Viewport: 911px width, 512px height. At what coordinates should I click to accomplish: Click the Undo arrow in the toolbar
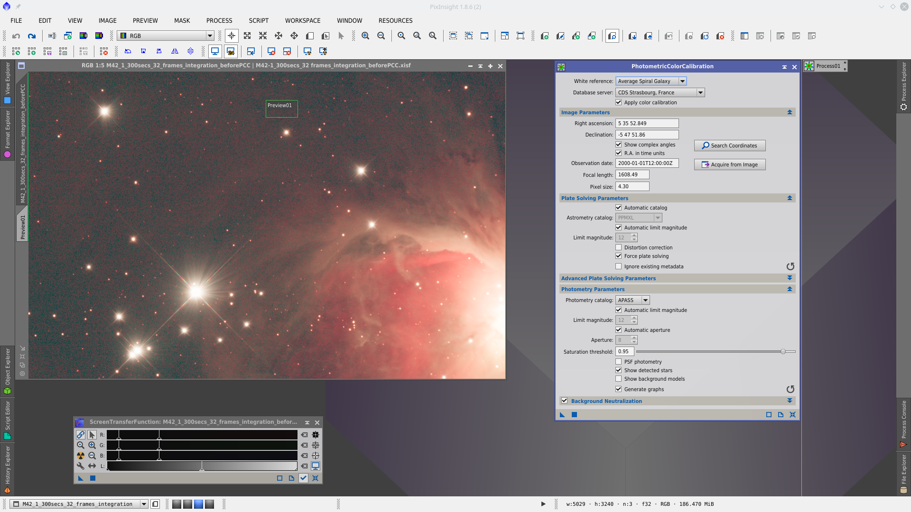coord(16,36)
